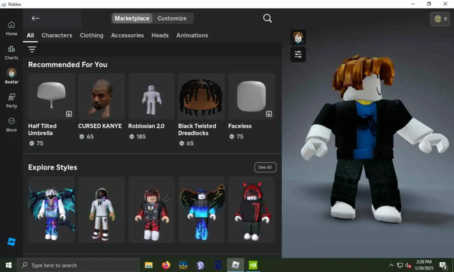The width and height of the screenshot is (454, 272).
Task: Select the Animations tab
Action: coord(192,35)
